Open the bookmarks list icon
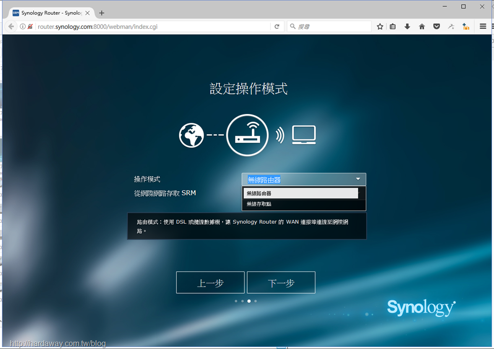Viewport: 494px width, 349px height. pos(393,27)
